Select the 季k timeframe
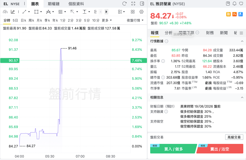 click(47, 20)
